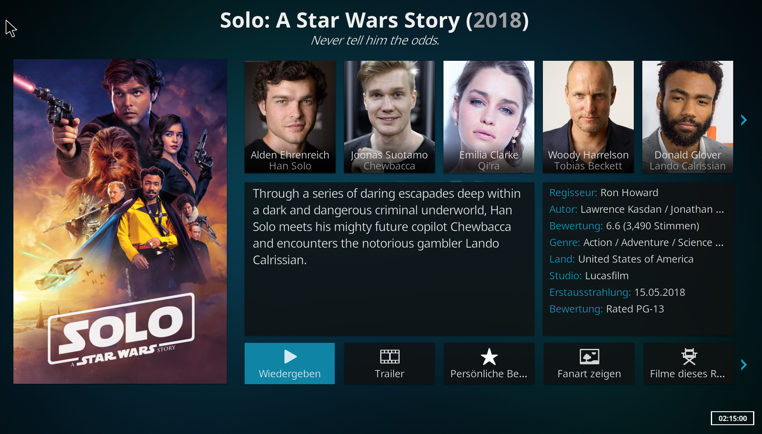Open Alden Ehrenreich's cast thumbnail
Screen dimensions: 762x434
coord(290,117)
